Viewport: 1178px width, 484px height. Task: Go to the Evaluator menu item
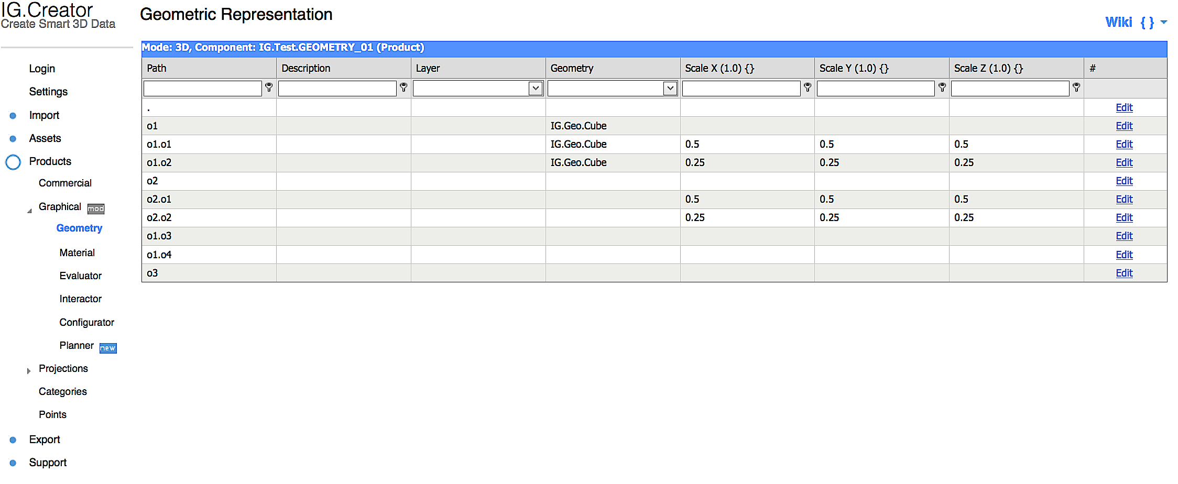80,276
